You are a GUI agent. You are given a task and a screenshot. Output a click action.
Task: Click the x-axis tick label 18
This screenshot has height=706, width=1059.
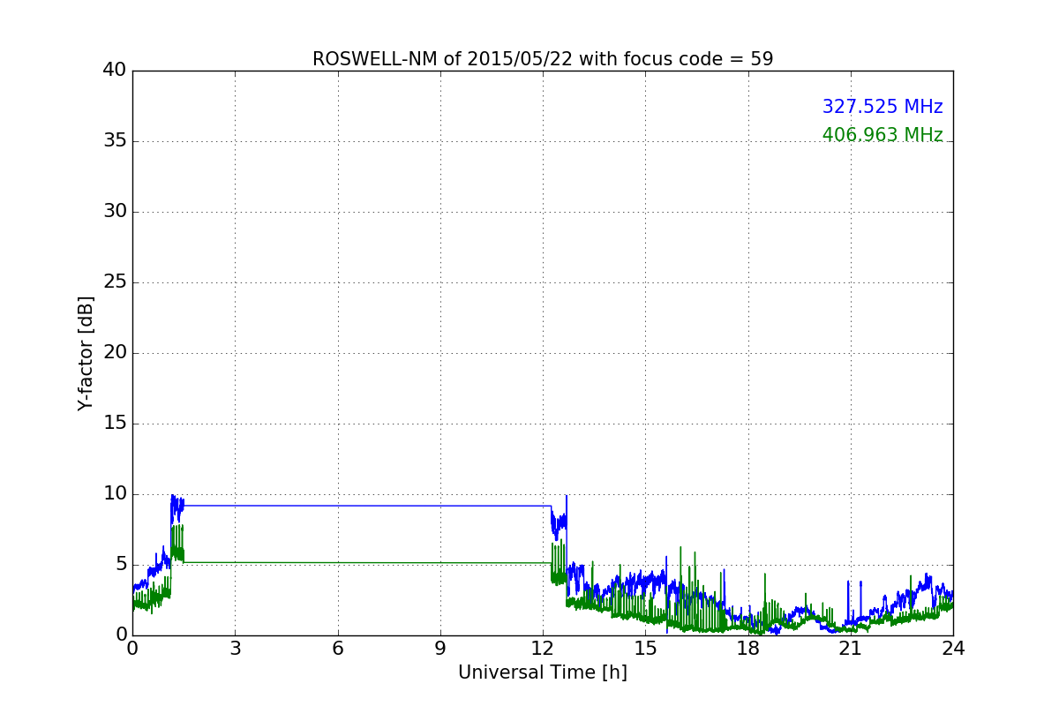748,648
